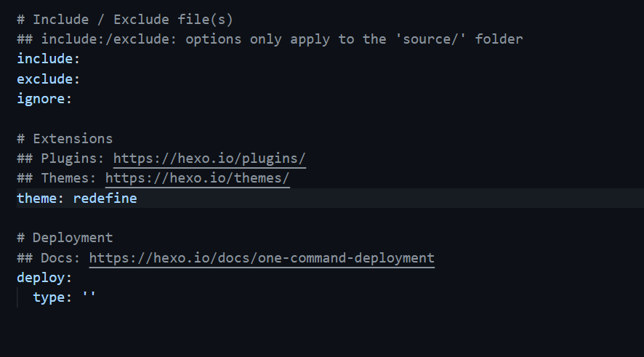This screenshot has height=357, width=644.
Task: Click the word 'folder' in the comment
Action: [x=499, y=39]
